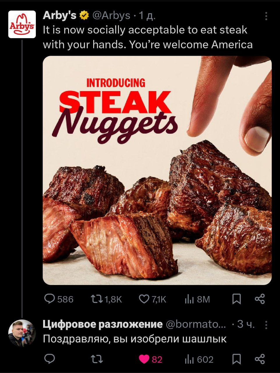Open the Steak Nuggets promo image
The width and height of the screenshot is (280, 373).
[x=157, y=170]
